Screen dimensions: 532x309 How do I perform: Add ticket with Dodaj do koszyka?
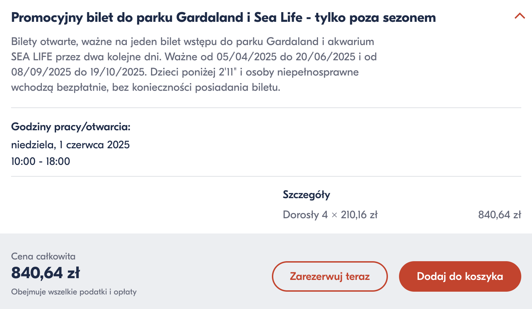pyautogui.click(x=460, y=276)
